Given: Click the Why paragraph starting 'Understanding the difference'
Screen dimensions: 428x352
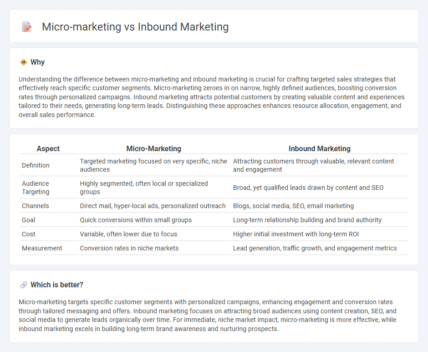Looking at the screenshot, I should click(x=212, y=97).
